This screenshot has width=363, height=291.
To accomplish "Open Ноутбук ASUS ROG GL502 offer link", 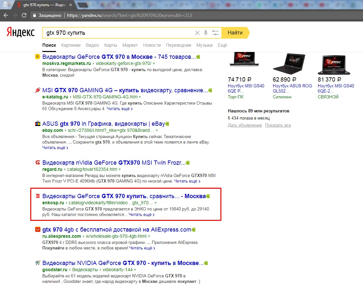I will coord(292,88).
